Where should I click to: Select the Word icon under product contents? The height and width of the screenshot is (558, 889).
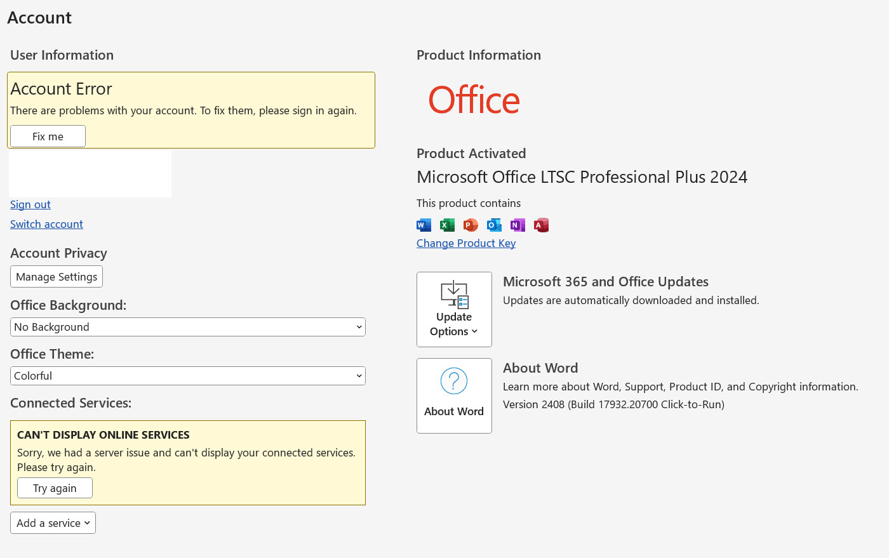424,225
